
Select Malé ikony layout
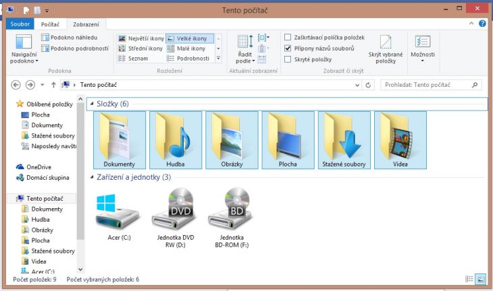[186, 48]
